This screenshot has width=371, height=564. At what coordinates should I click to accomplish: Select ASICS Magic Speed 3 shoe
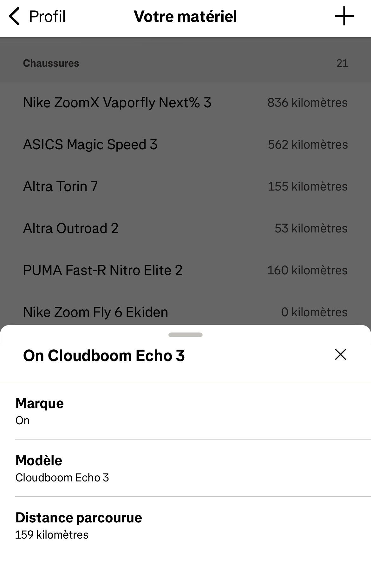pos(90,144)
